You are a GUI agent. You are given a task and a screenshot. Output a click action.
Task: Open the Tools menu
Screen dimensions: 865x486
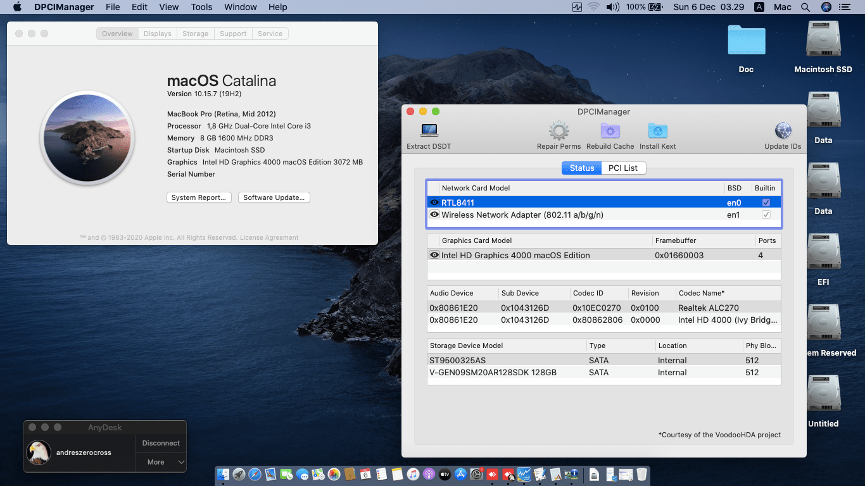[x=201, y=7]
